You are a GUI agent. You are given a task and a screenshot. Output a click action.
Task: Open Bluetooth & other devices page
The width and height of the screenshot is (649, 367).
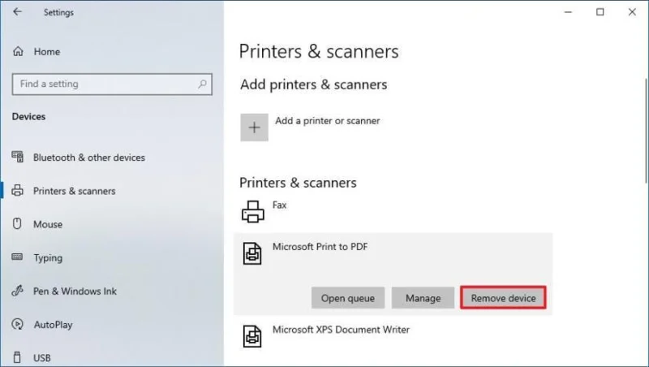tap(89, 158)
